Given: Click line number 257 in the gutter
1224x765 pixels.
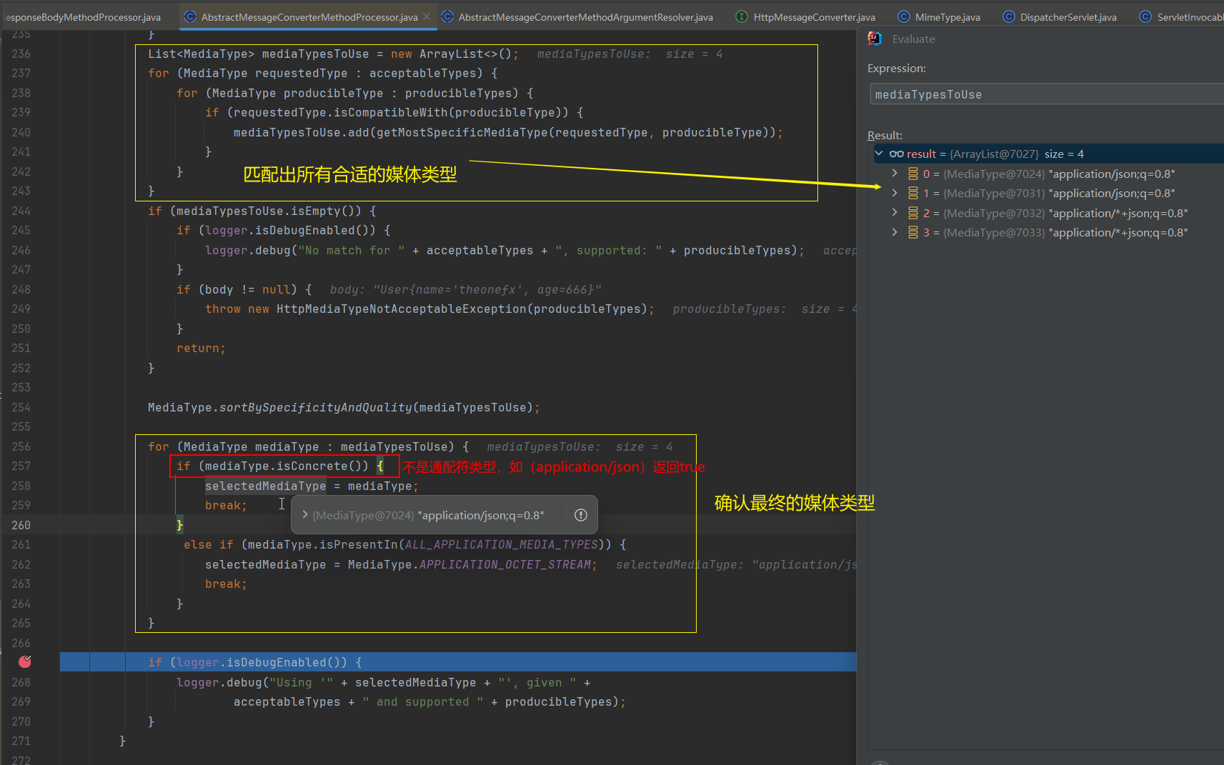Looking at the screenshot, I should click(x=21, y=466).
